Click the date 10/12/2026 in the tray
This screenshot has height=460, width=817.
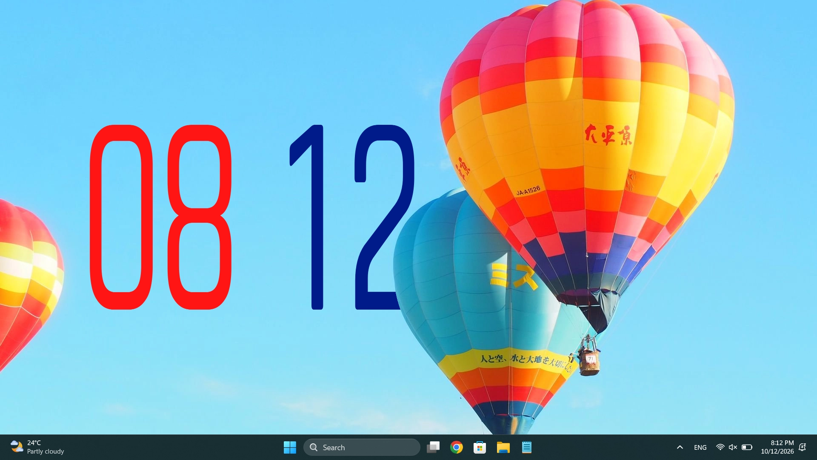777,451
